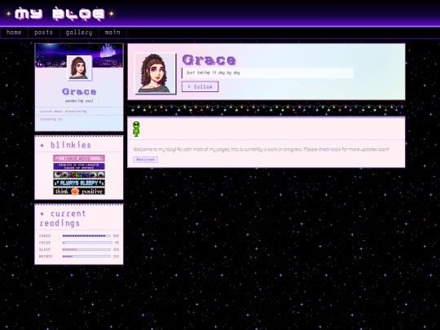
Task: Click the sparkle icon beside current readings
Action: pos(42,213)
